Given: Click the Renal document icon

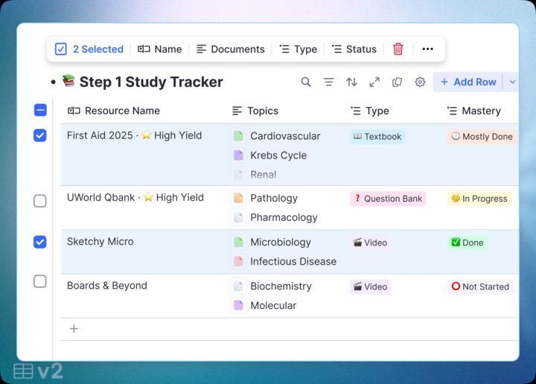Looking at the screenshot, I should pyautogui.click(x=238, y=175).
